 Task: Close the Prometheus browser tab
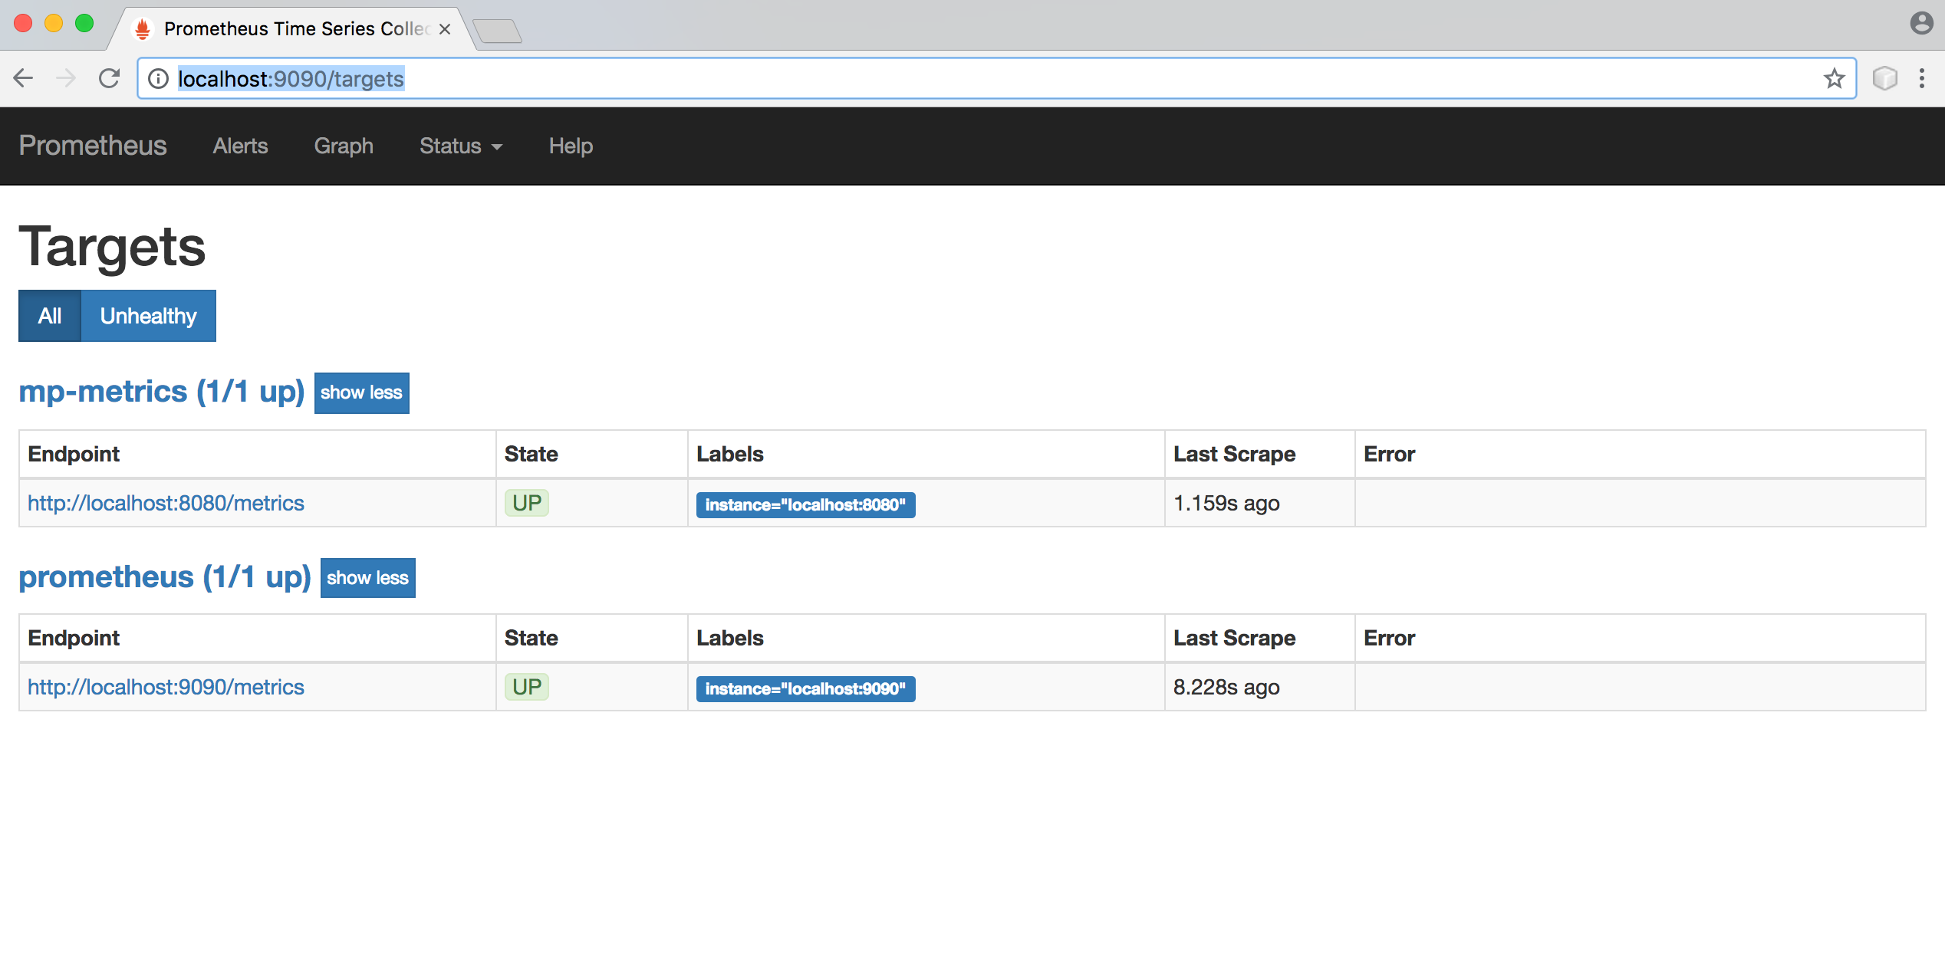pyautogui.click(x=445, y=29)
